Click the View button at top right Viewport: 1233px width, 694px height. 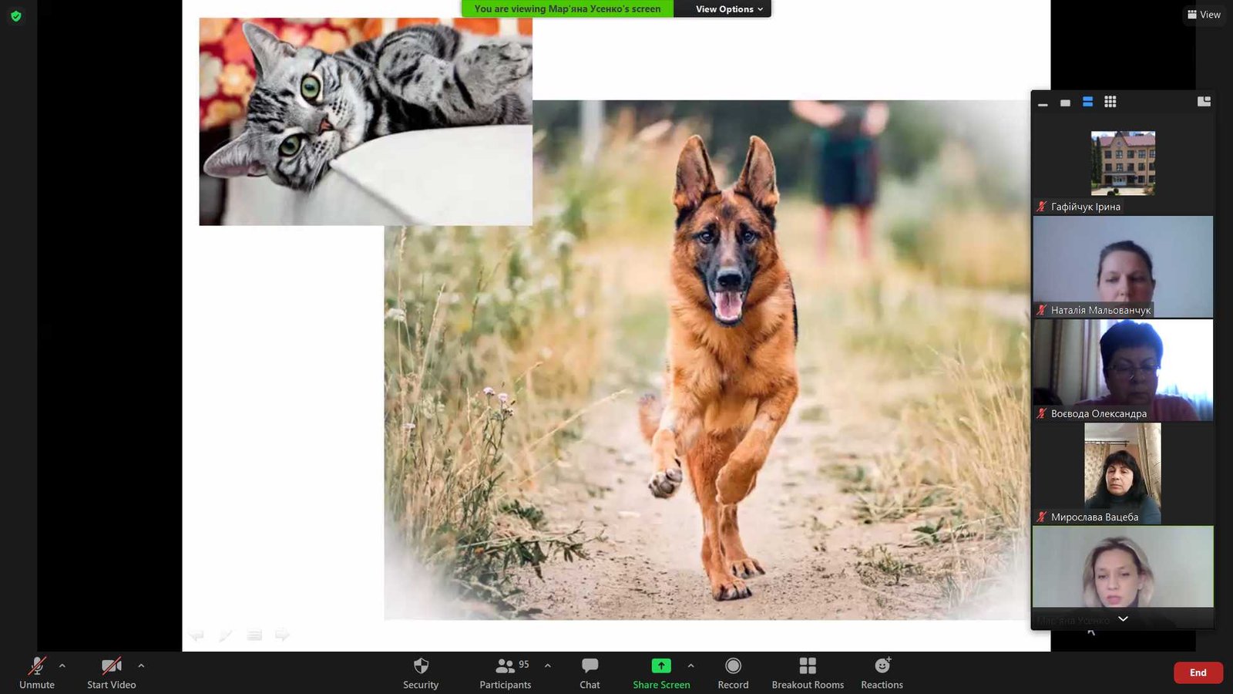tap(1204, 15)
